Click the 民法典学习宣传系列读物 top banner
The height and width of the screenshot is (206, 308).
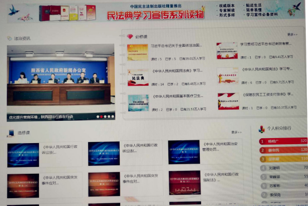(x=155, y=13)
